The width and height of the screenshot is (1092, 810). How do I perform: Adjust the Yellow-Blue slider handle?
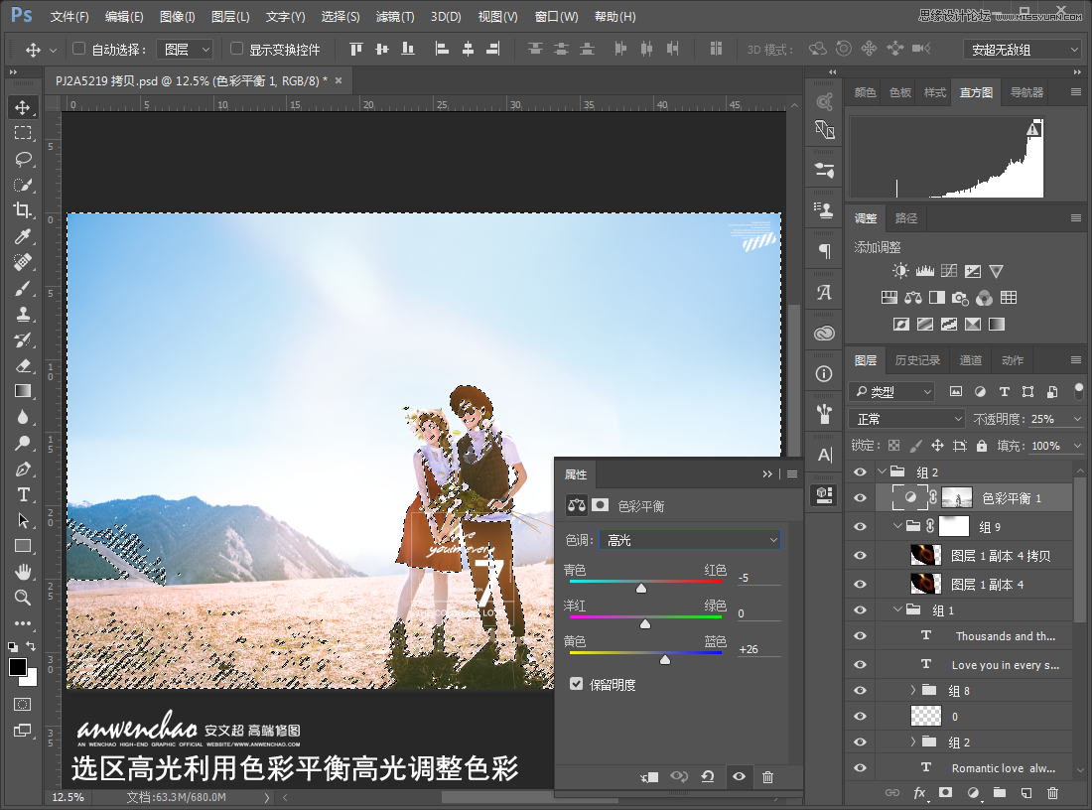[665, 659]
